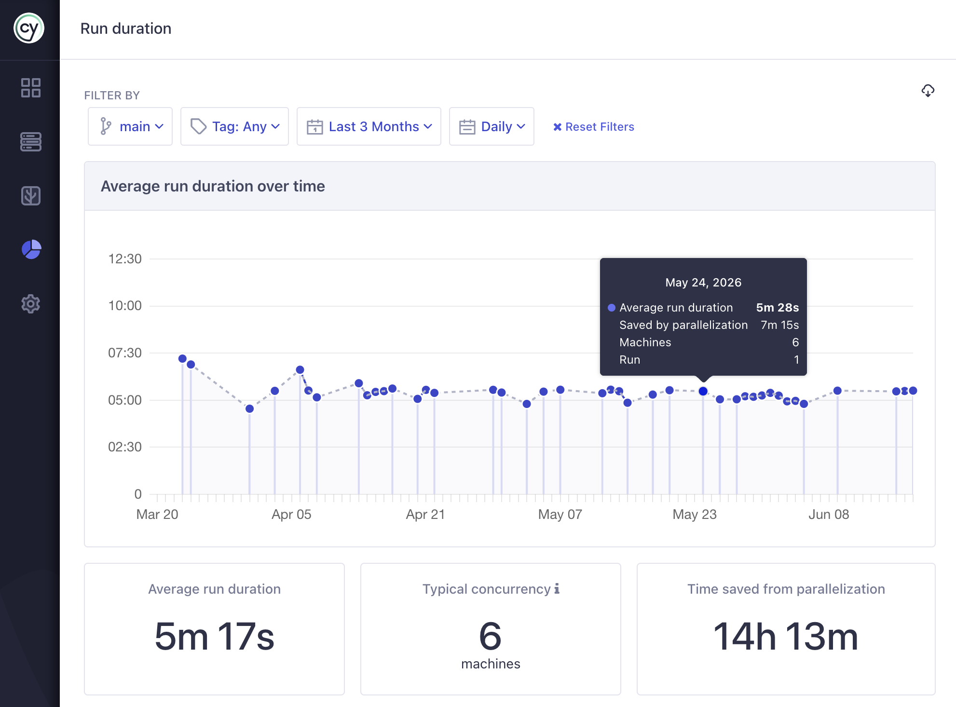Click the Reset Filters link
956x707 pixels.
(593, 127)
